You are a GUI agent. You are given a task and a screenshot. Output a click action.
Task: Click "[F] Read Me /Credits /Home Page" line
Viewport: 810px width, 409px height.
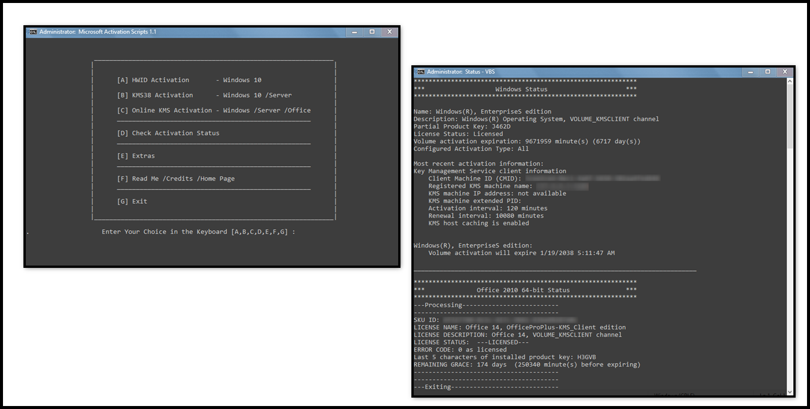pyautogui.click(x=176, y=178)
